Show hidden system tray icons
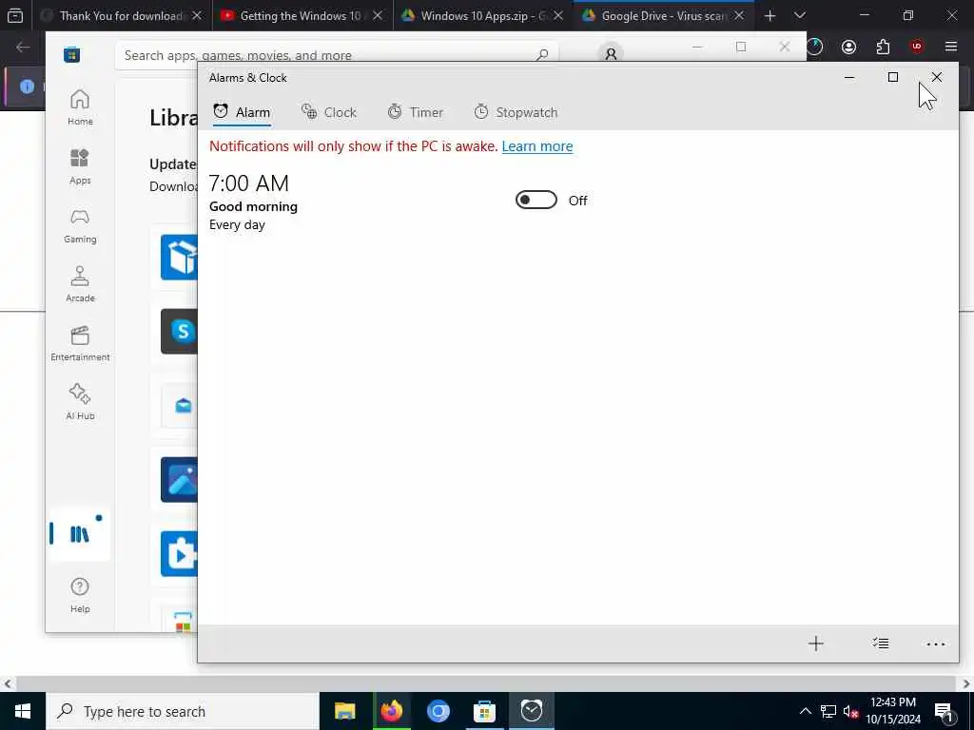 805,711
